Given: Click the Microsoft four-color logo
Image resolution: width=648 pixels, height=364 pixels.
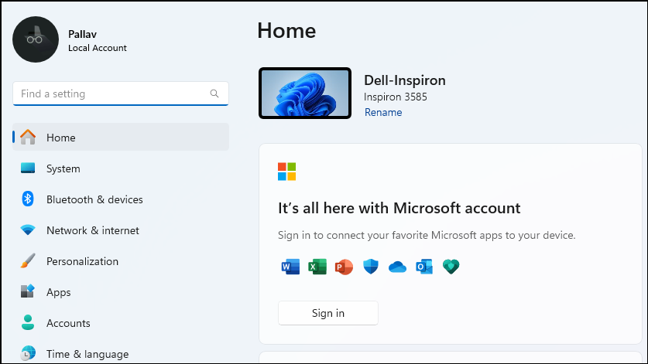Looking at the screenshot, I should 286,172.
